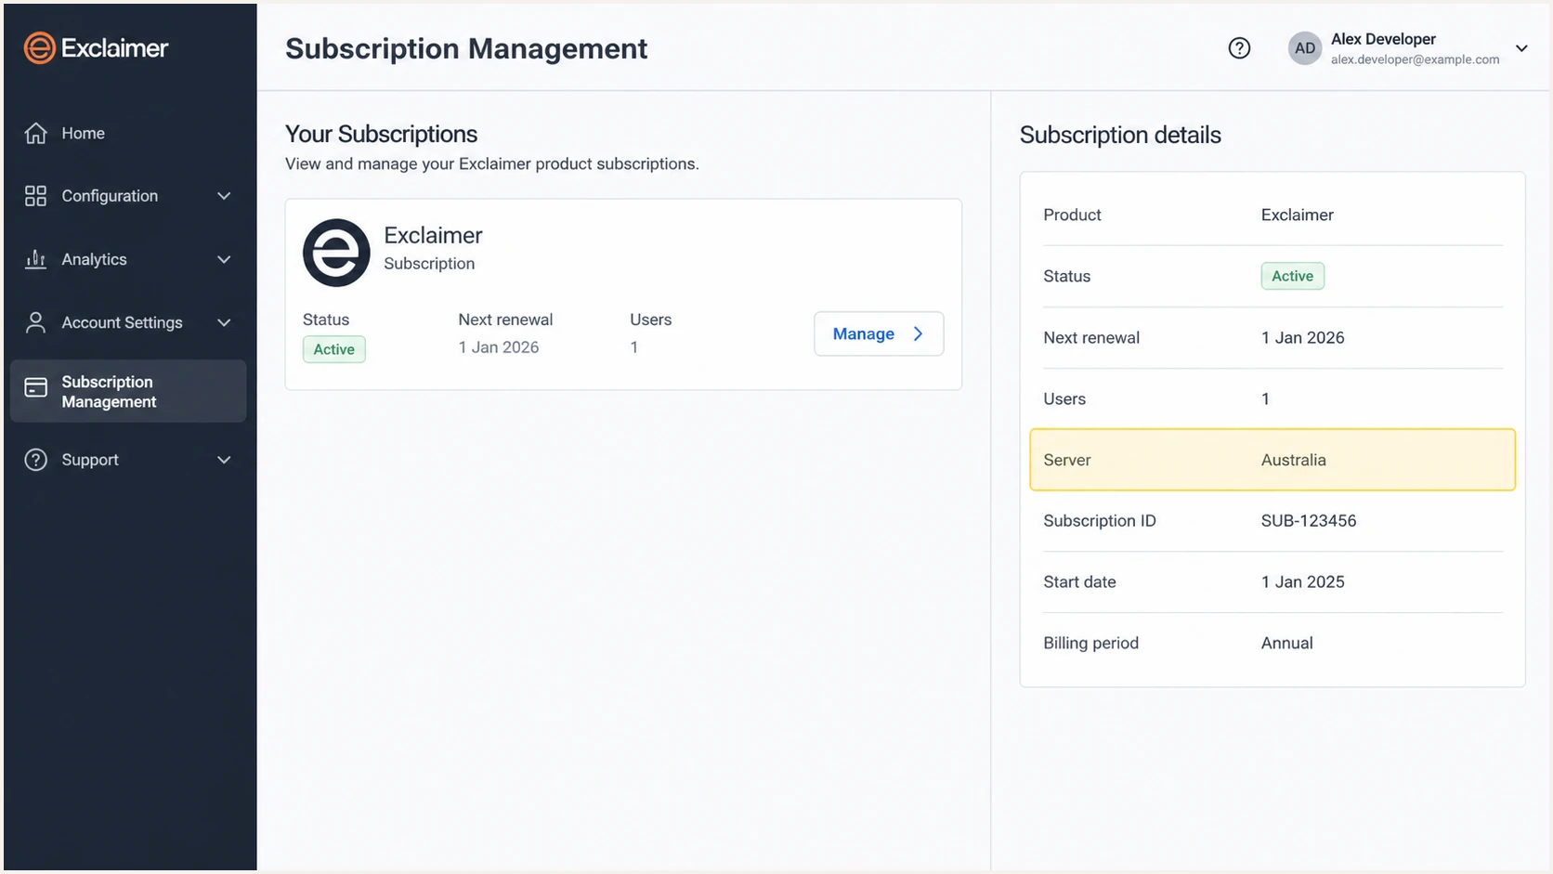Click Active badge in Subscription details

(x=1292, y=276)
